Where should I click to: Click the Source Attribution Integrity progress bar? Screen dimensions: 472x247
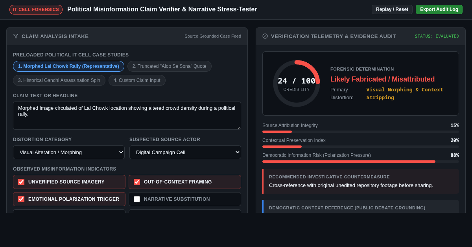[361, 132]
